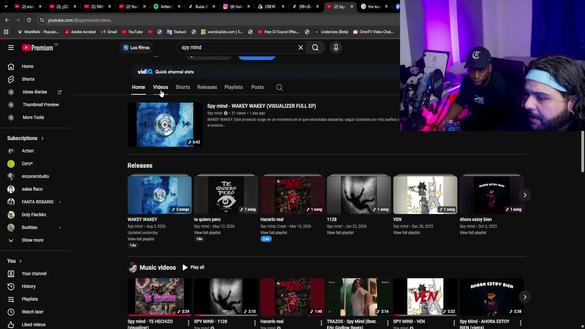Open the Doly Flackko subscription channel

click(35, 215)
